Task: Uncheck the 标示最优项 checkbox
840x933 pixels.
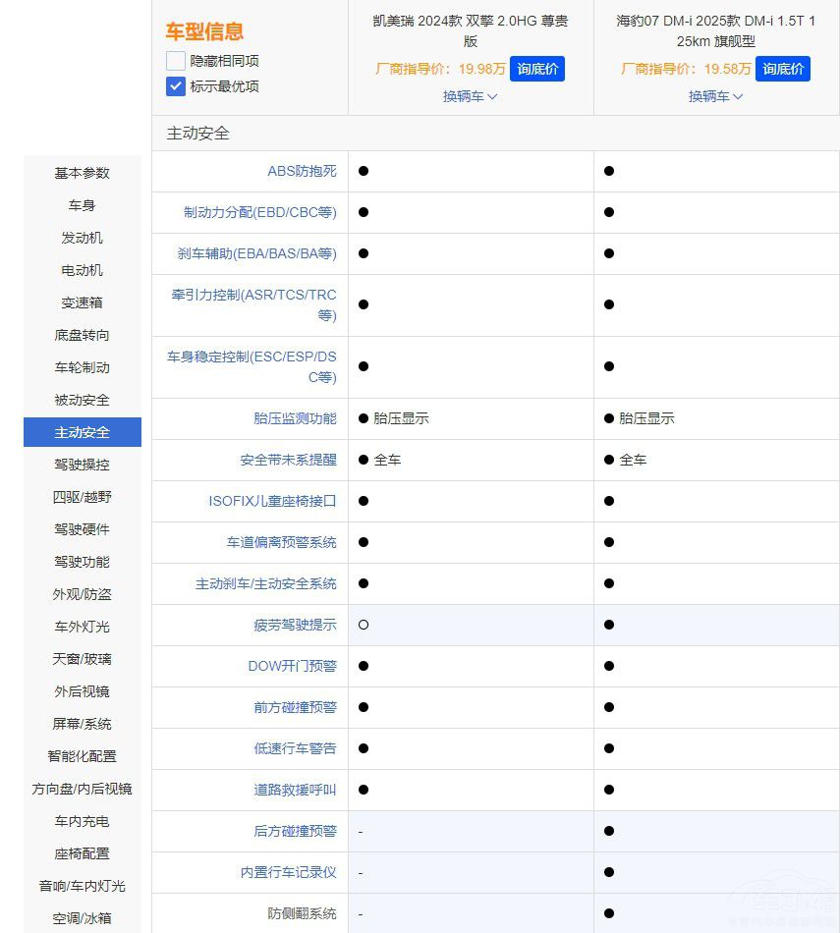Action: pos(176,86)
